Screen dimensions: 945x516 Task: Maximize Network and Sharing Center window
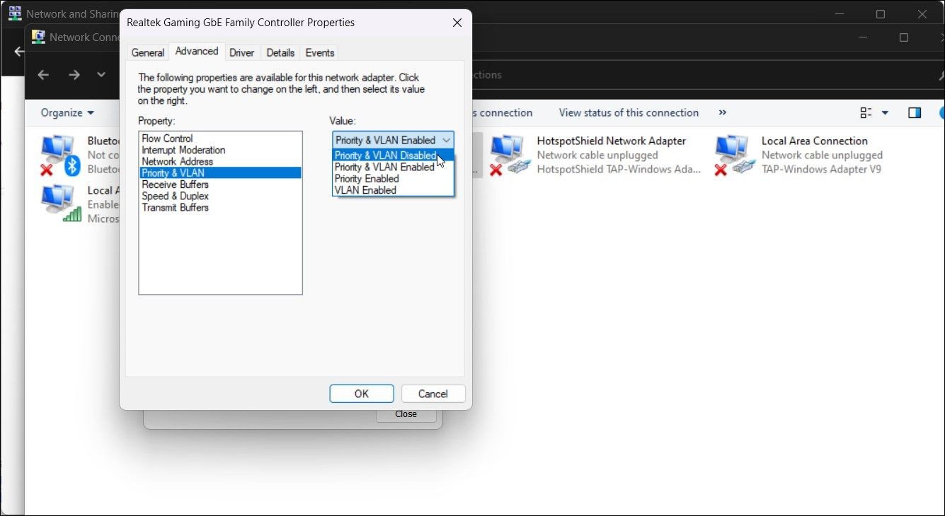(881, 13)
